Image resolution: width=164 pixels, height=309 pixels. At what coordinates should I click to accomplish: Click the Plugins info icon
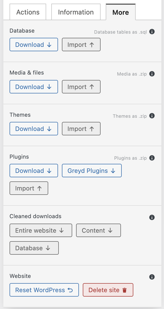tap(152, 158)
